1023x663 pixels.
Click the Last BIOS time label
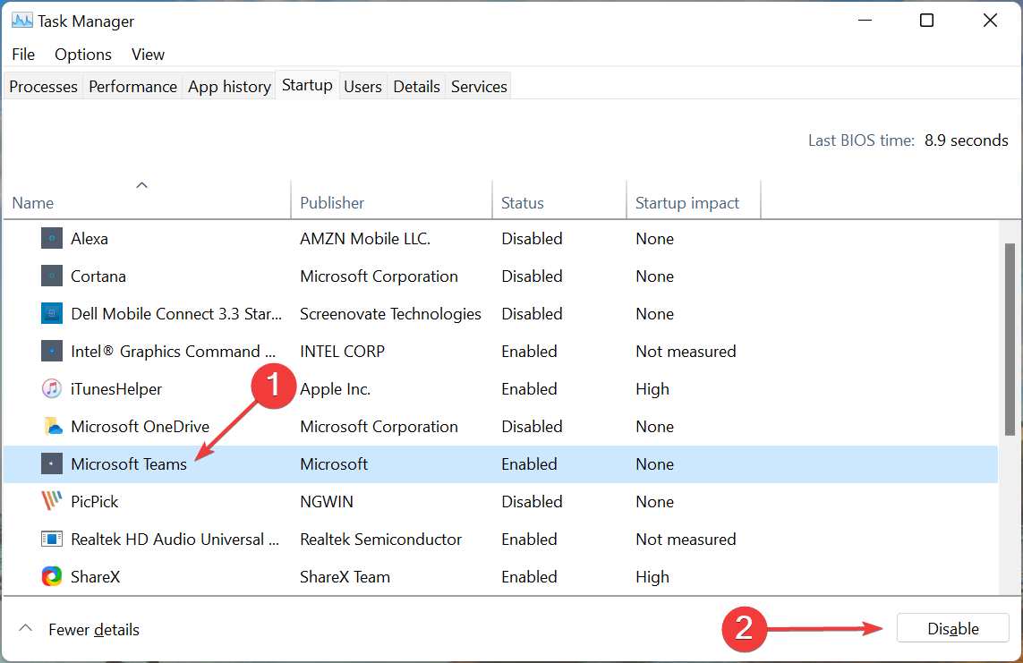pyautogui.click(x=861, y=140)
